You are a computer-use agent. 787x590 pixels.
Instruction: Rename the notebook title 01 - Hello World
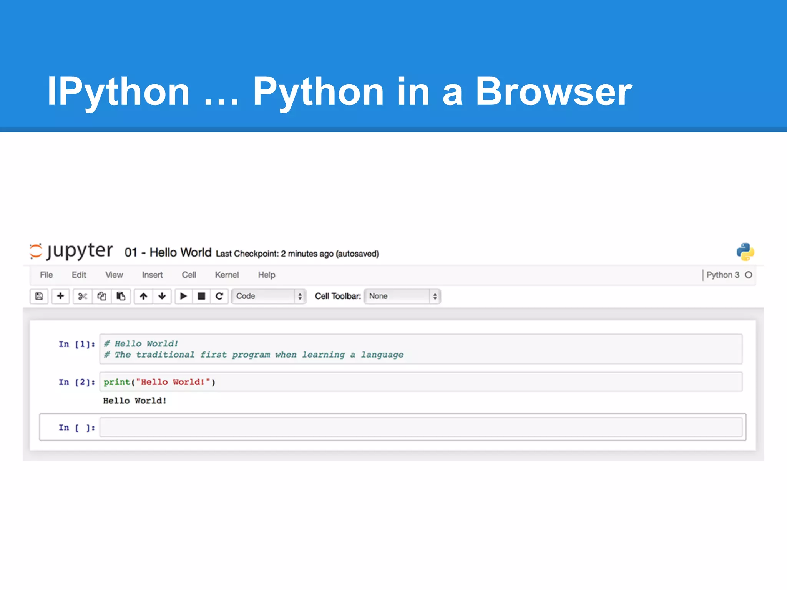[x=168, y=252]
